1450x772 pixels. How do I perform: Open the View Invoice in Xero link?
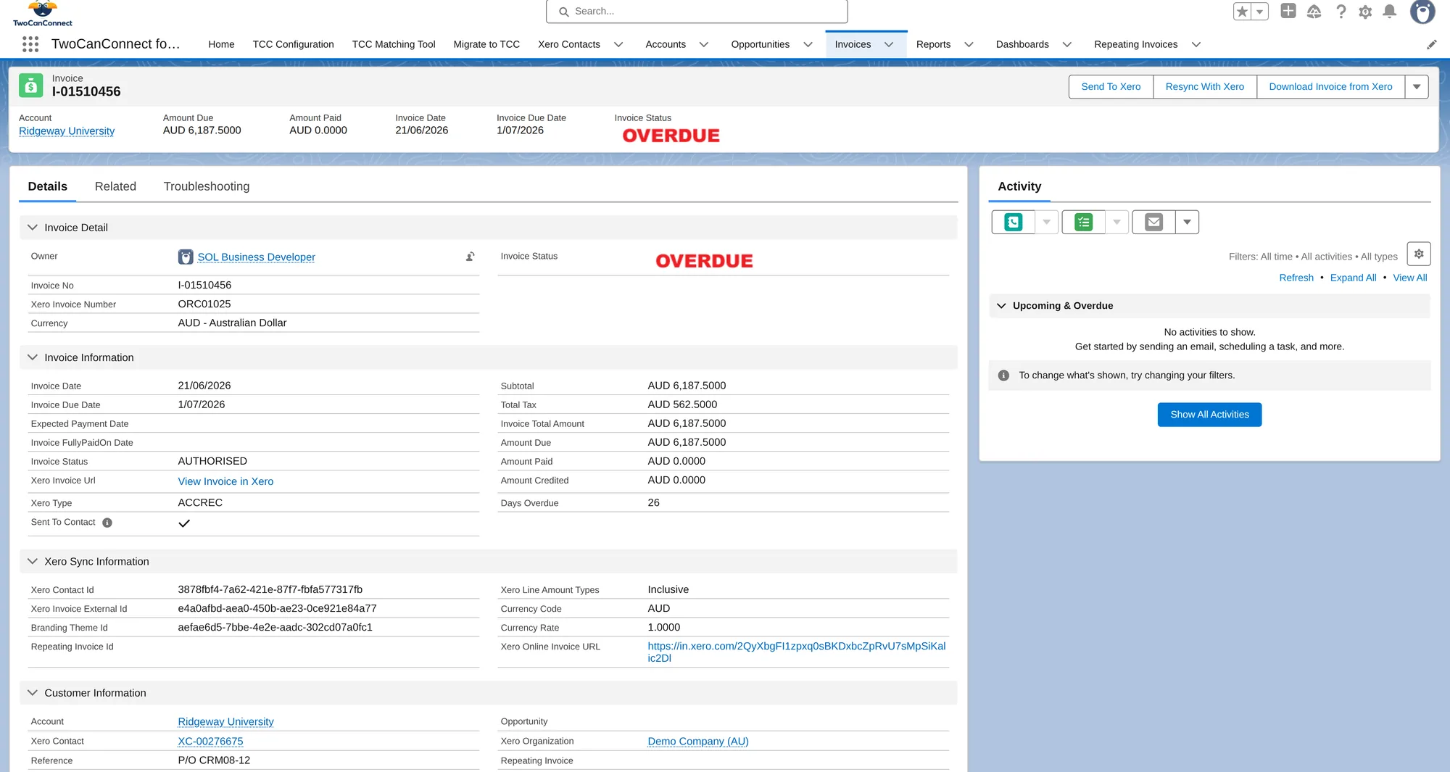[225, 481]
